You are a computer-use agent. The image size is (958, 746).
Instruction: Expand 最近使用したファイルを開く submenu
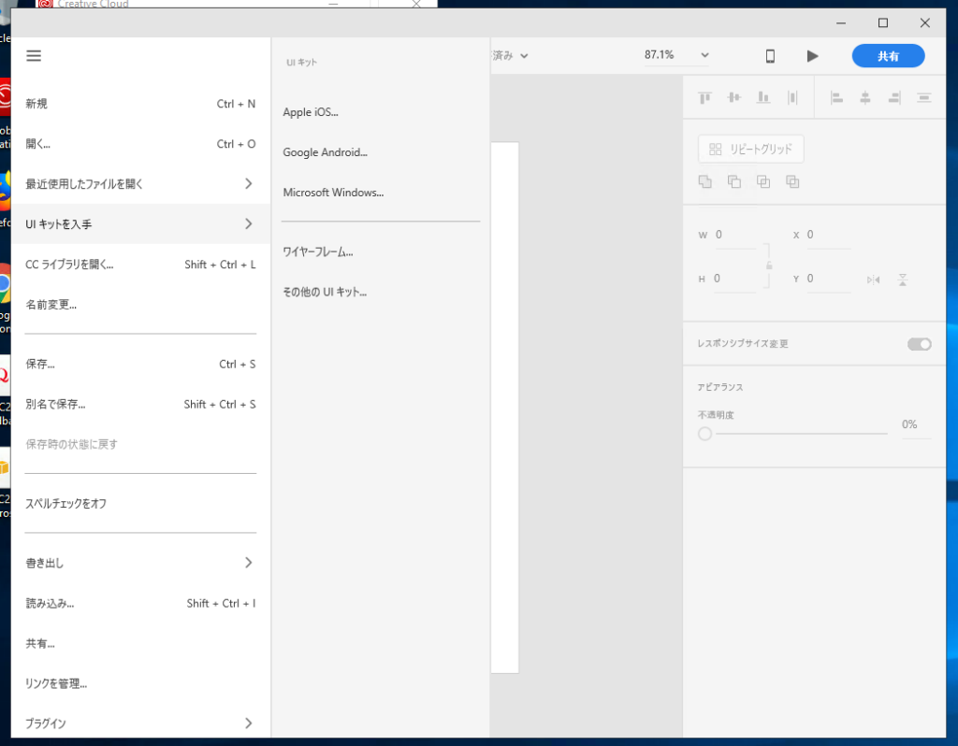click(x=140, y=184)
